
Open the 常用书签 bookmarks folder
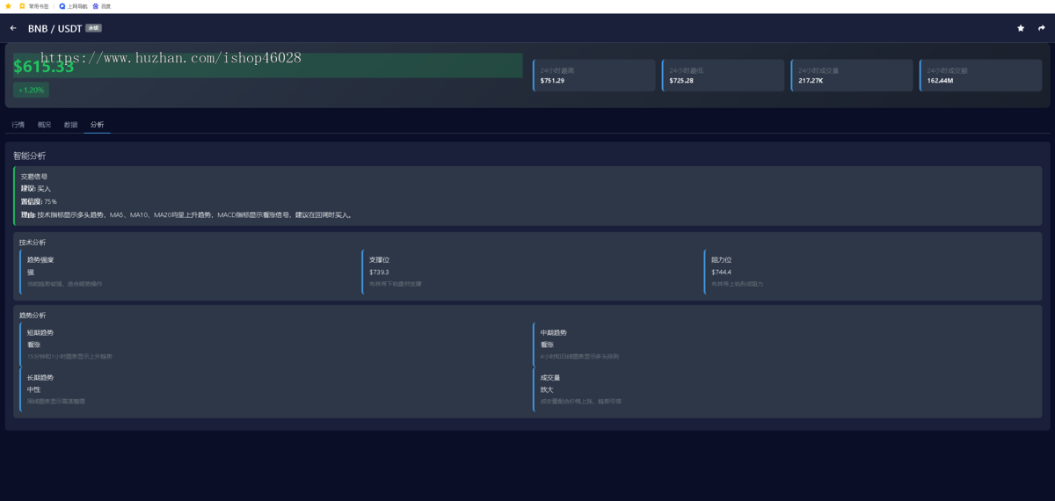coord(34,5)
